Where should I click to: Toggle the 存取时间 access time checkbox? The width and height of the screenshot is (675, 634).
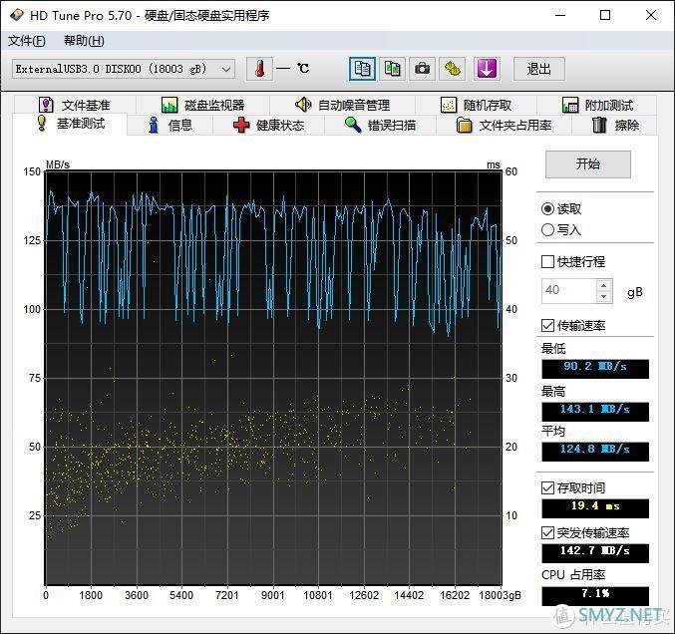pos(547,487)
